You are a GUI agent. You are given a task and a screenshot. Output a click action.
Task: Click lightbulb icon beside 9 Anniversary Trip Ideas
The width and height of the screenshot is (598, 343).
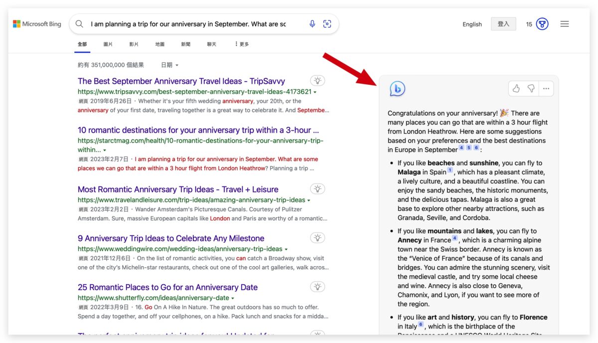click(317, 238)
